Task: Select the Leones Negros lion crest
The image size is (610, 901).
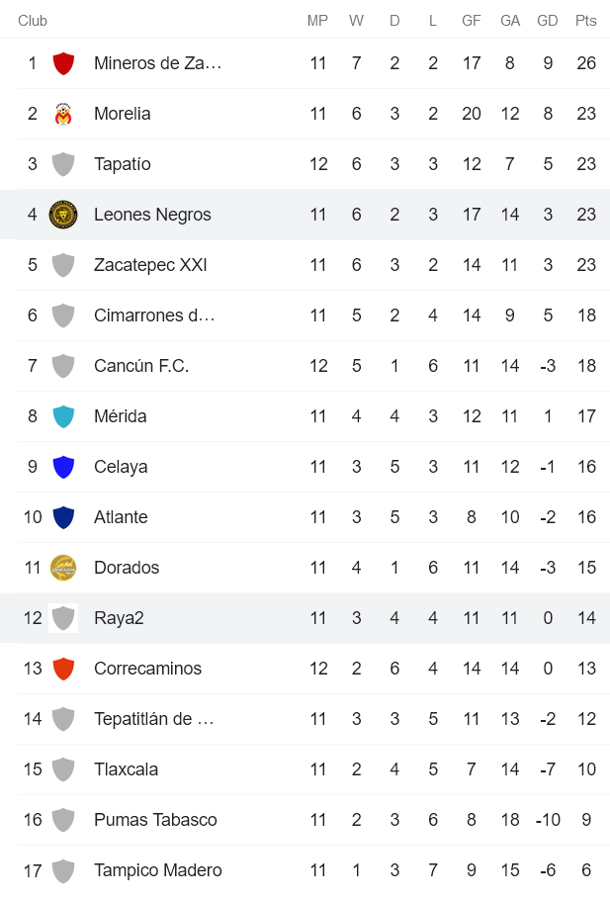Action: [63, 214]
